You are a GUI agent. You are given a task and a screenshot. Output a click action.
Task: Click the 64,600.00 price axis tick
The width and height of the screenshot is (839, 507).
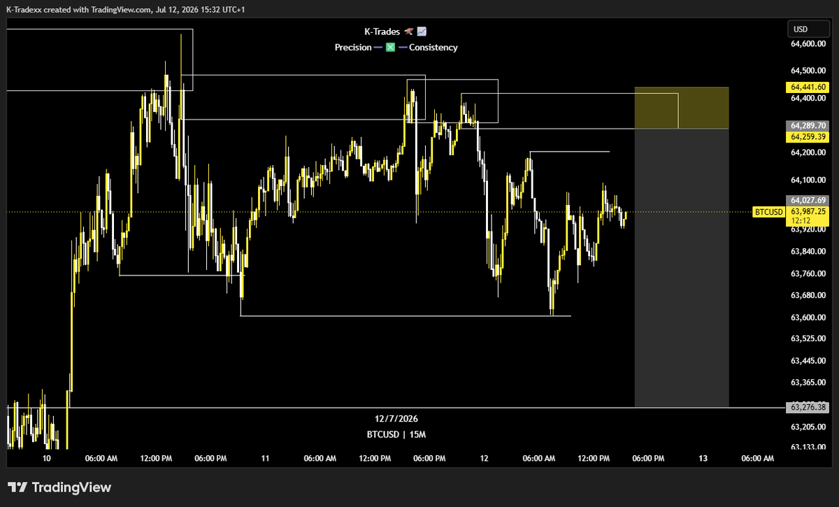(808, 43)
